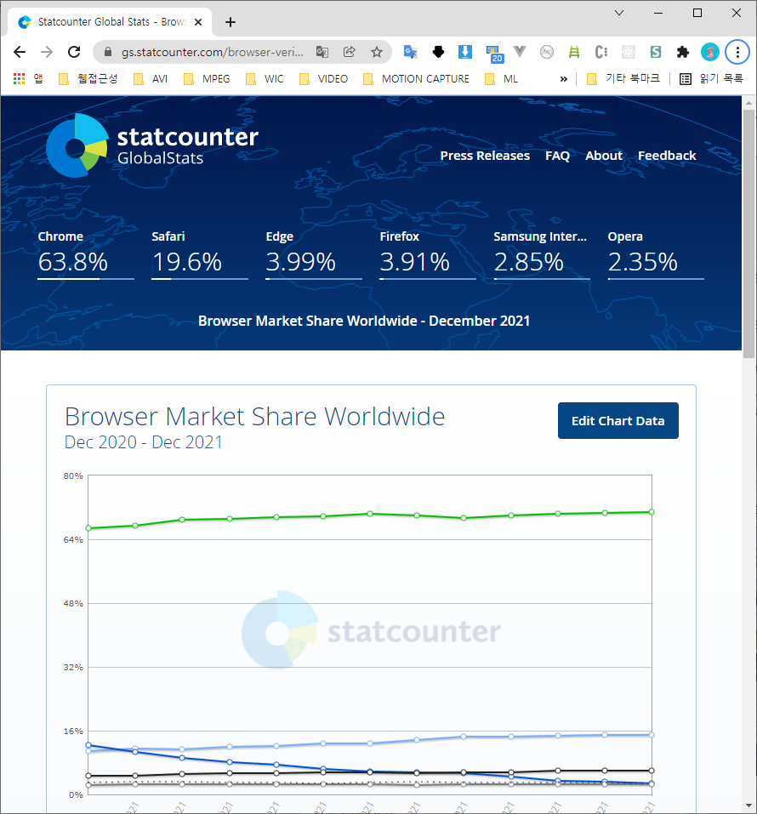Click the address bar URL field
The image size is (757, 814).
pyautogui.click(x=213, y=52)
